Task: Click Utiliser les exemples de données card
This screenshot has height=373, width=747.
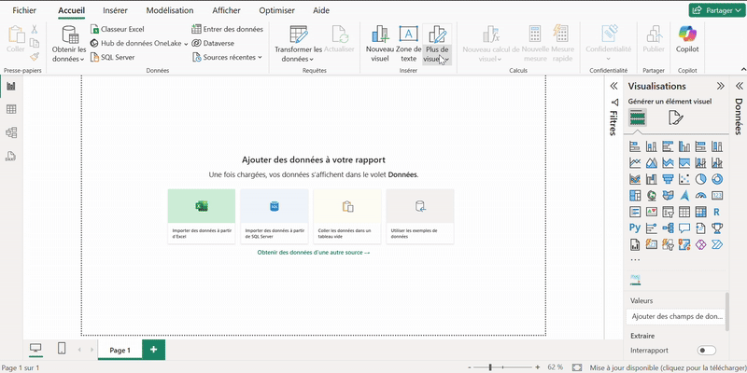Action: (420, 216)
